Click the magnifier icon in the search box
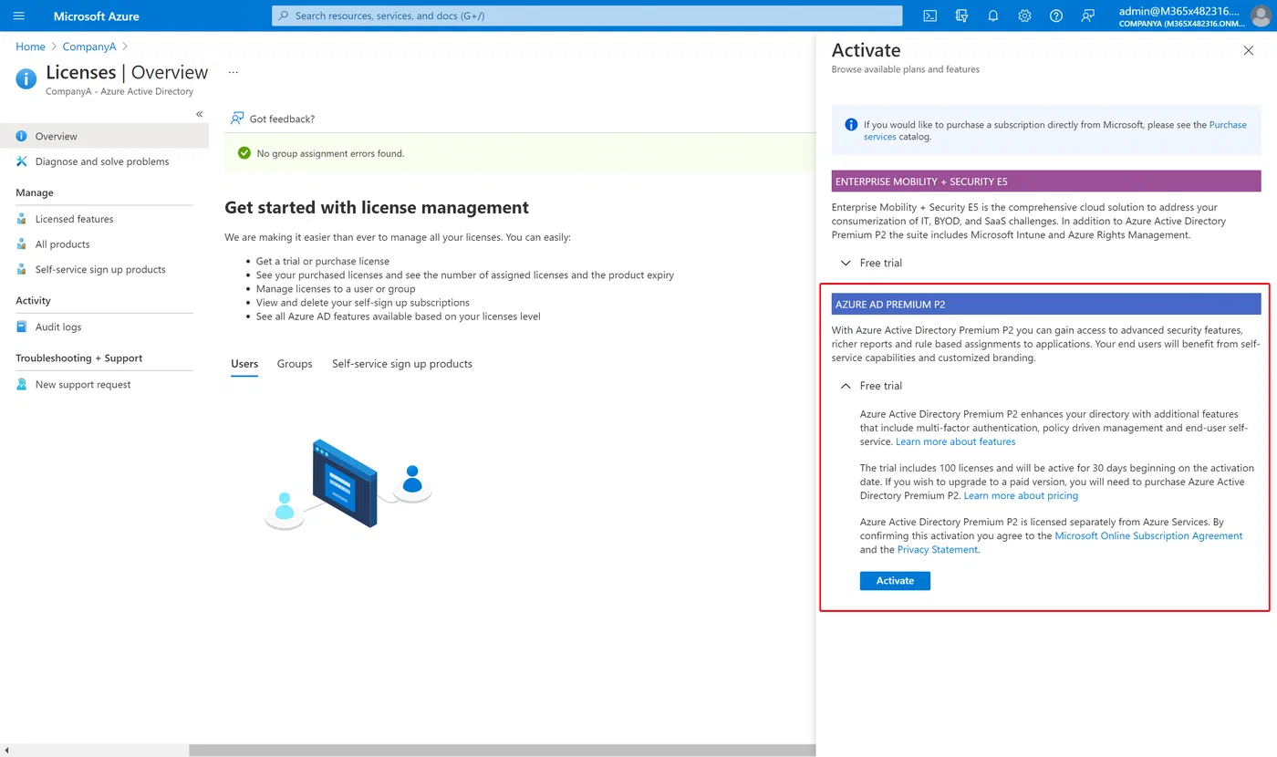Screen dimensions: 1277x757 click(x=284, y=16)
